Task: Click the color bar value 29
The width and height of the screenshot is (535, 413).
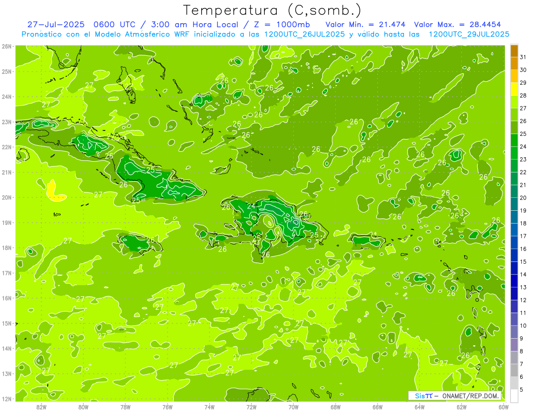Action: (523, 83)
